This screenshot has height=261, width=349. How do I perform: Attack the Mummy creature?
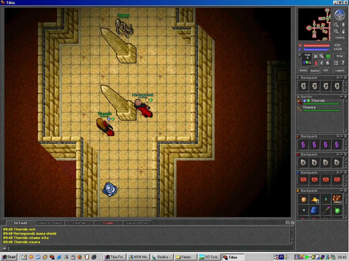[125, 28]
